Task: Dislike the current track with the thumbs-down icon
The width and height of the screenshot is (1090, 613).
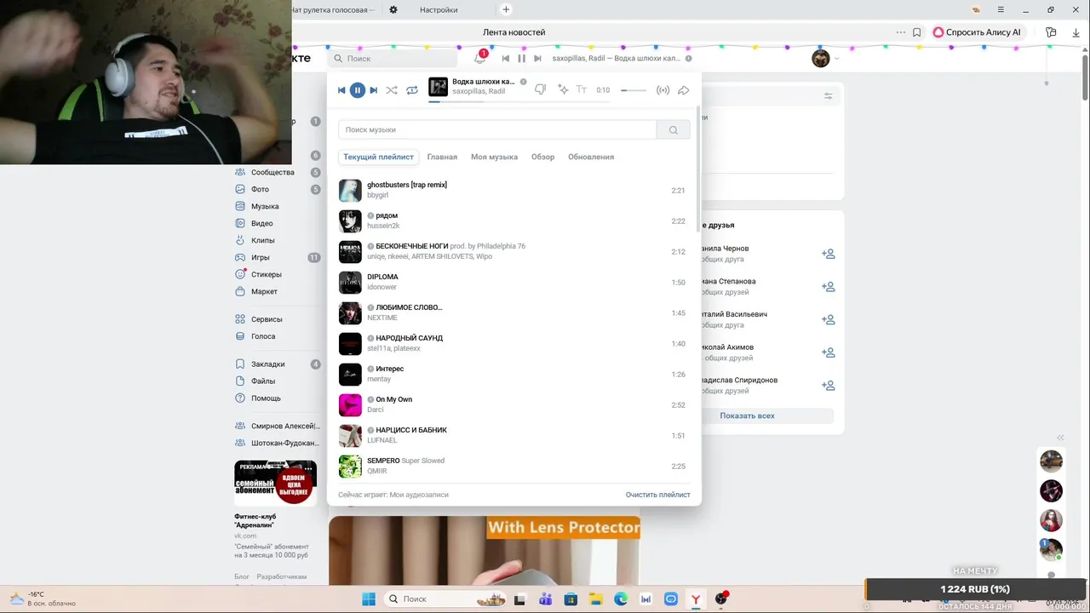Action: (540, 89)
